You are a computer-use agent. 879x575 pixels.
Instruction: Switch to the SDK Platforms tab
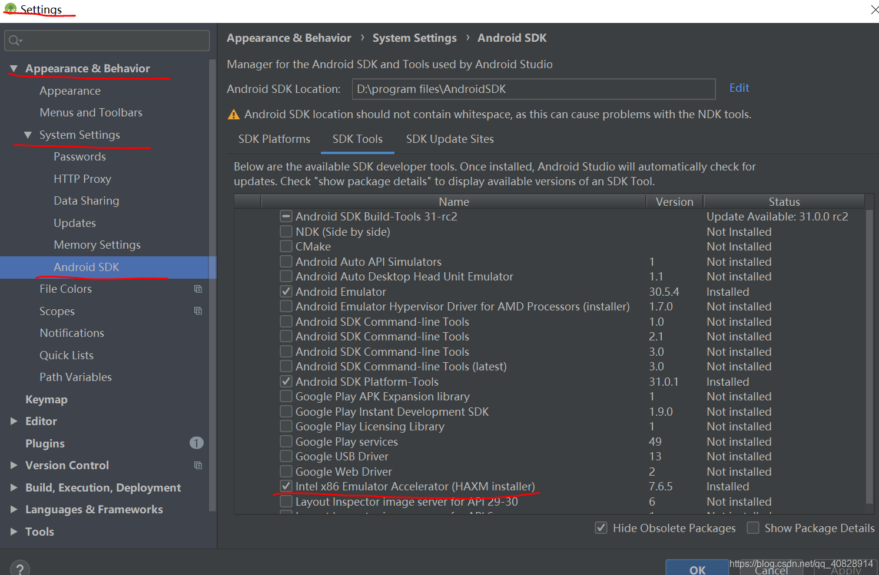click(x=274, y=139)
